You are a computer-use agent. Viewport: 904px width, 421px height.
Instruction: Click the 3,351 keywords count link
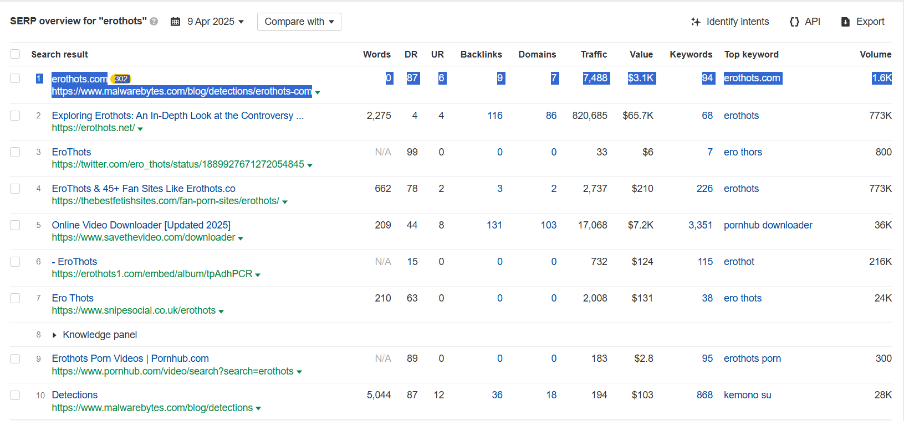point(701,225)
